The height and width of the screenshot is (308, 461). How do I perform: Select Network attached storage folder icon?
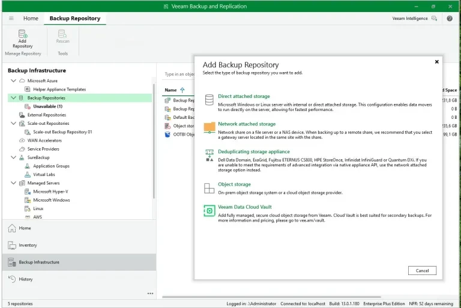click(209, 128)
